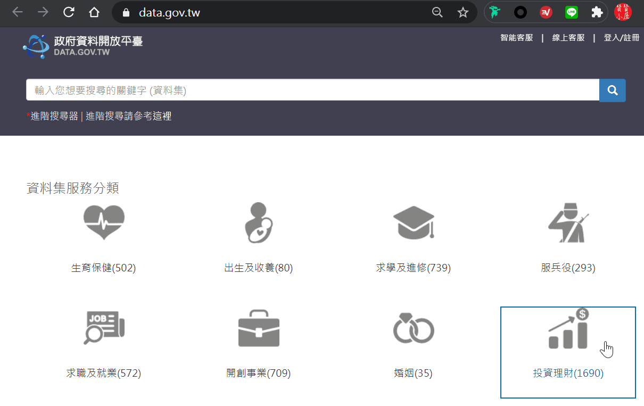Viewport: 644px width, 406px height.
Task: Open 智能客服 in the top menu
Action: pyautogui.click(x=516, y=38)
